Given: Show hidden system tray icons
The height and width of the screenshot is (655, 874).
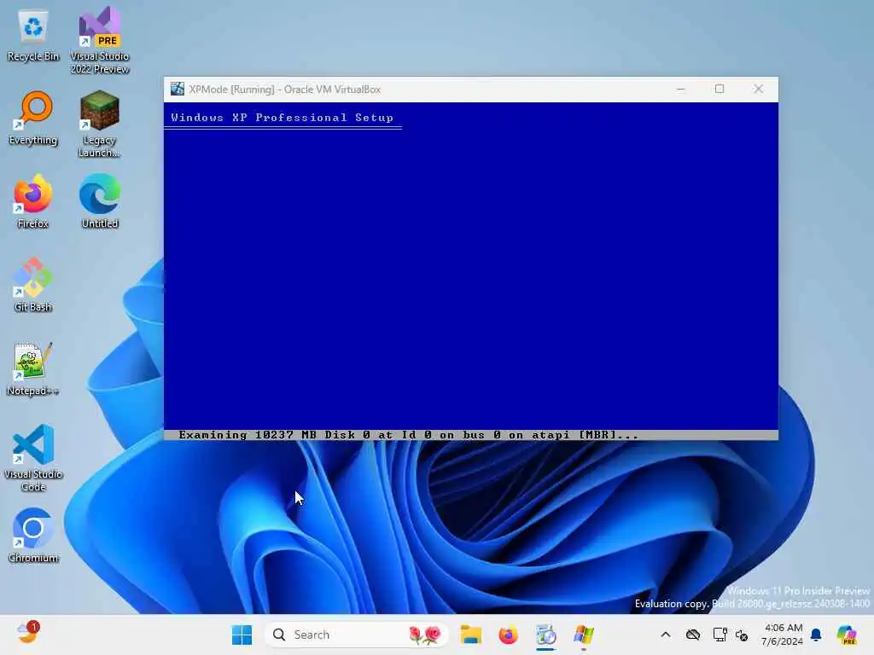Looking at the screenshot, I should (x=666, y=635).
